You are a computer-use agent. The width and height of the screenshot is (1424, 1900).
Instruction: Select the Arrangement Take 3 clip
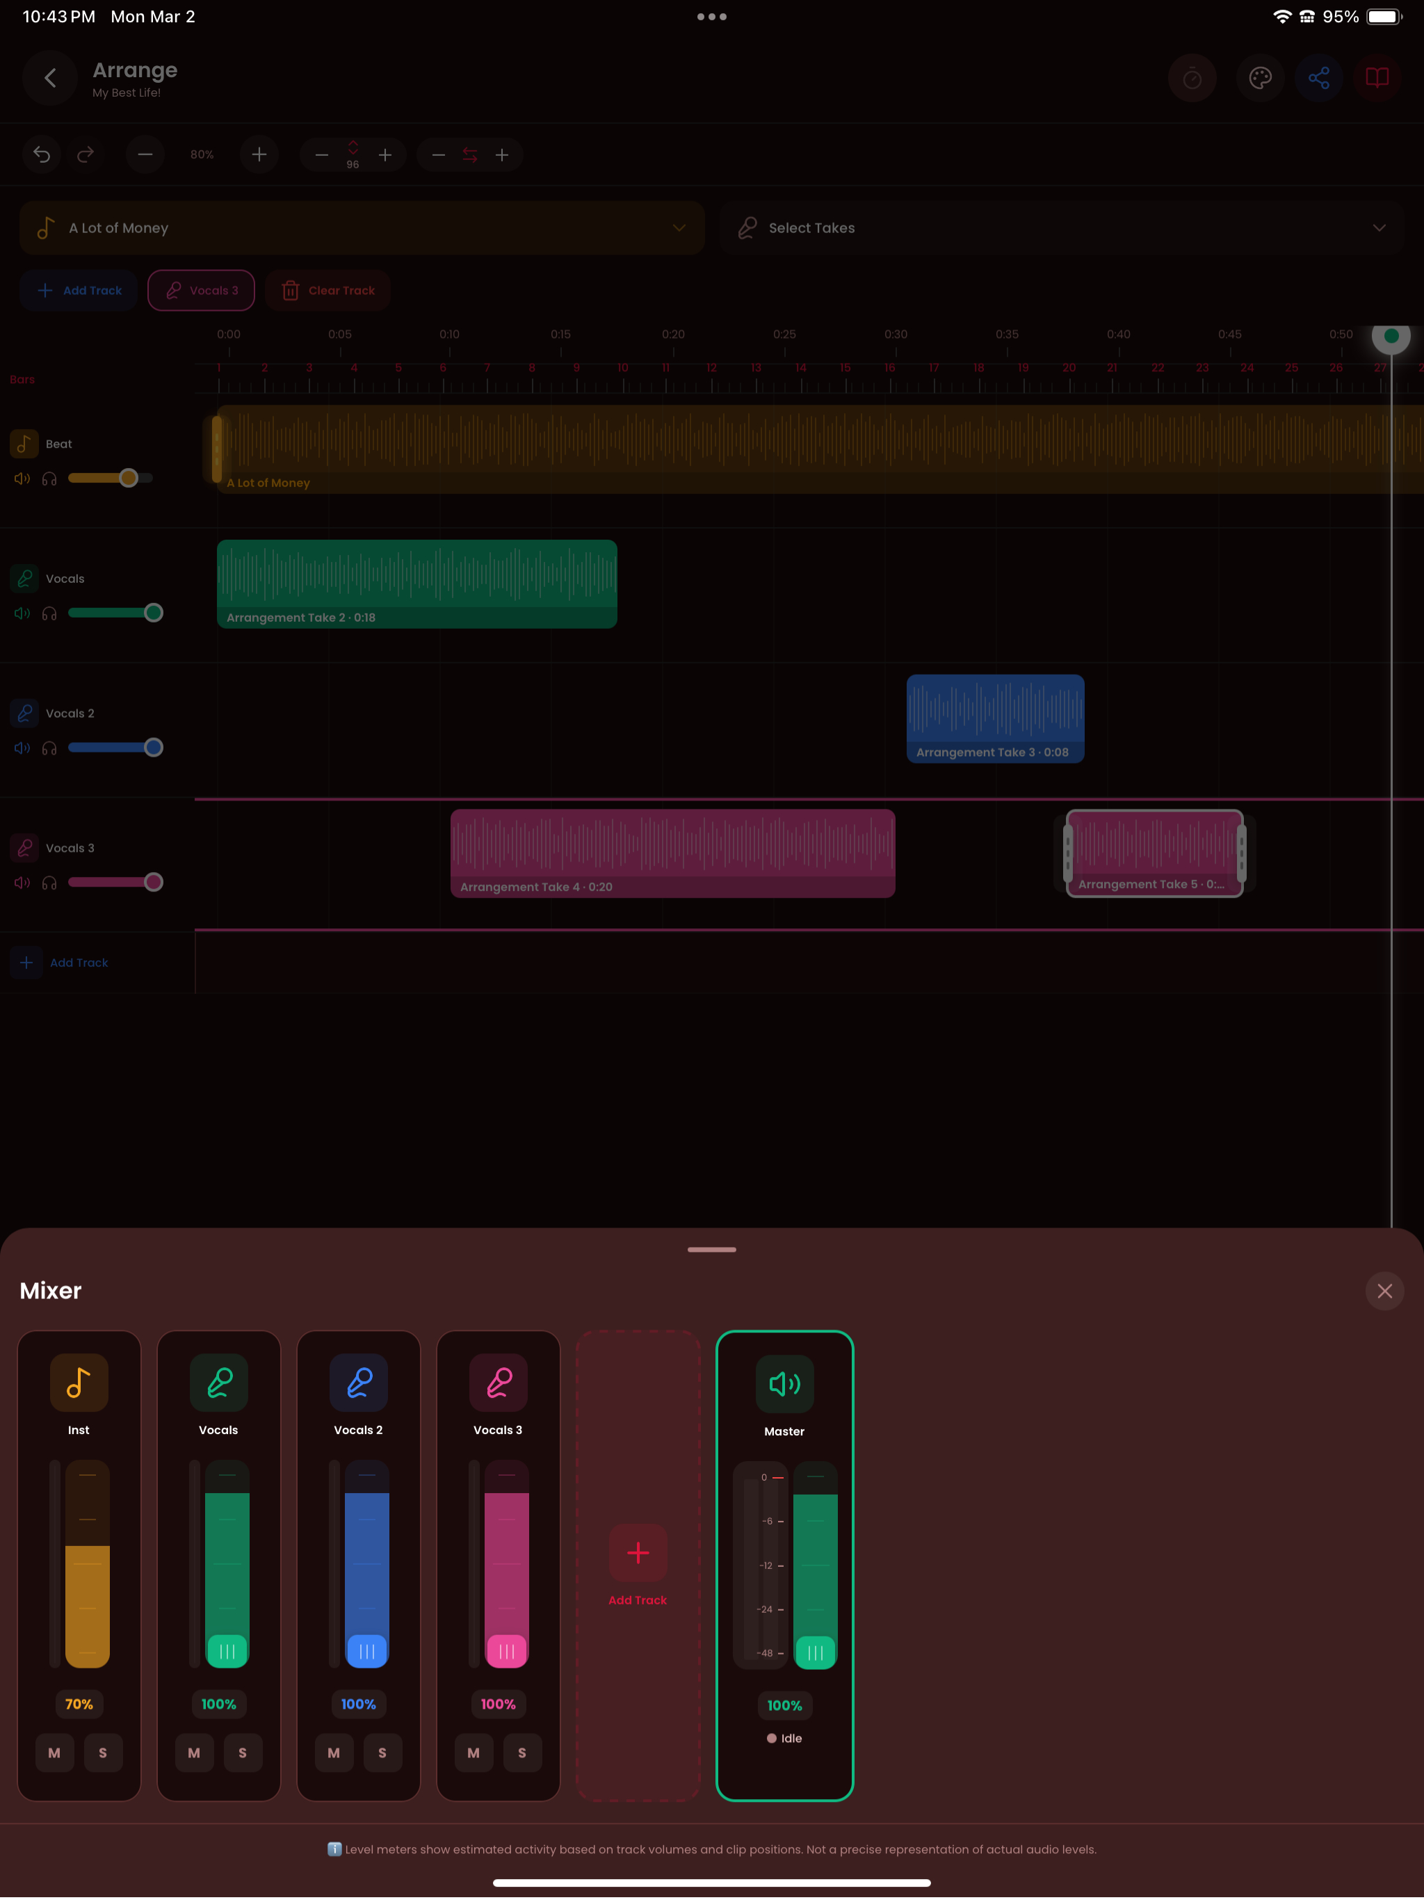(994, 719)
